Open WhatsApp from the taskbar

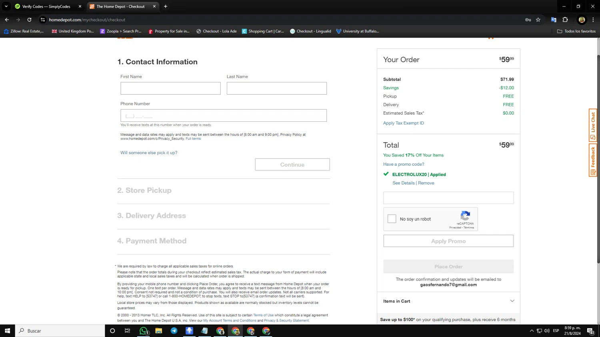coord(144,331)
